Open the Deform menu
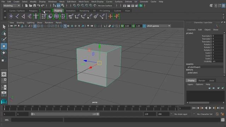226x127 pixels. (128, 1)
